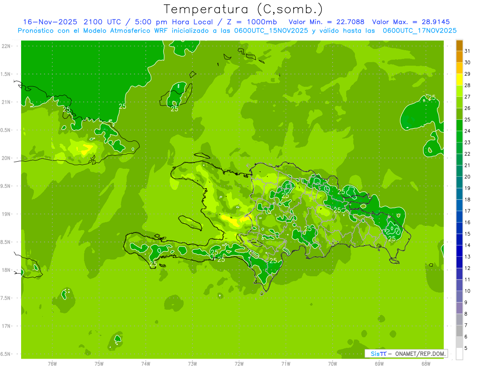Click the '76W' longitude axis label
This screenshot has height=369, width=478.
tap(52, 363)
